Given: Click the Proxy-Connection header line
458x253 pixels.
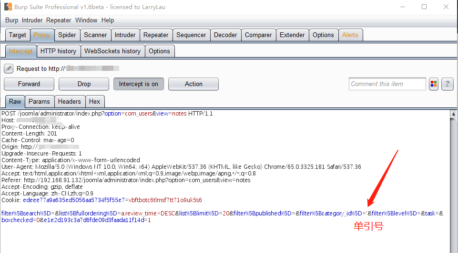Looking at the screenshot, I should [41, 127].
